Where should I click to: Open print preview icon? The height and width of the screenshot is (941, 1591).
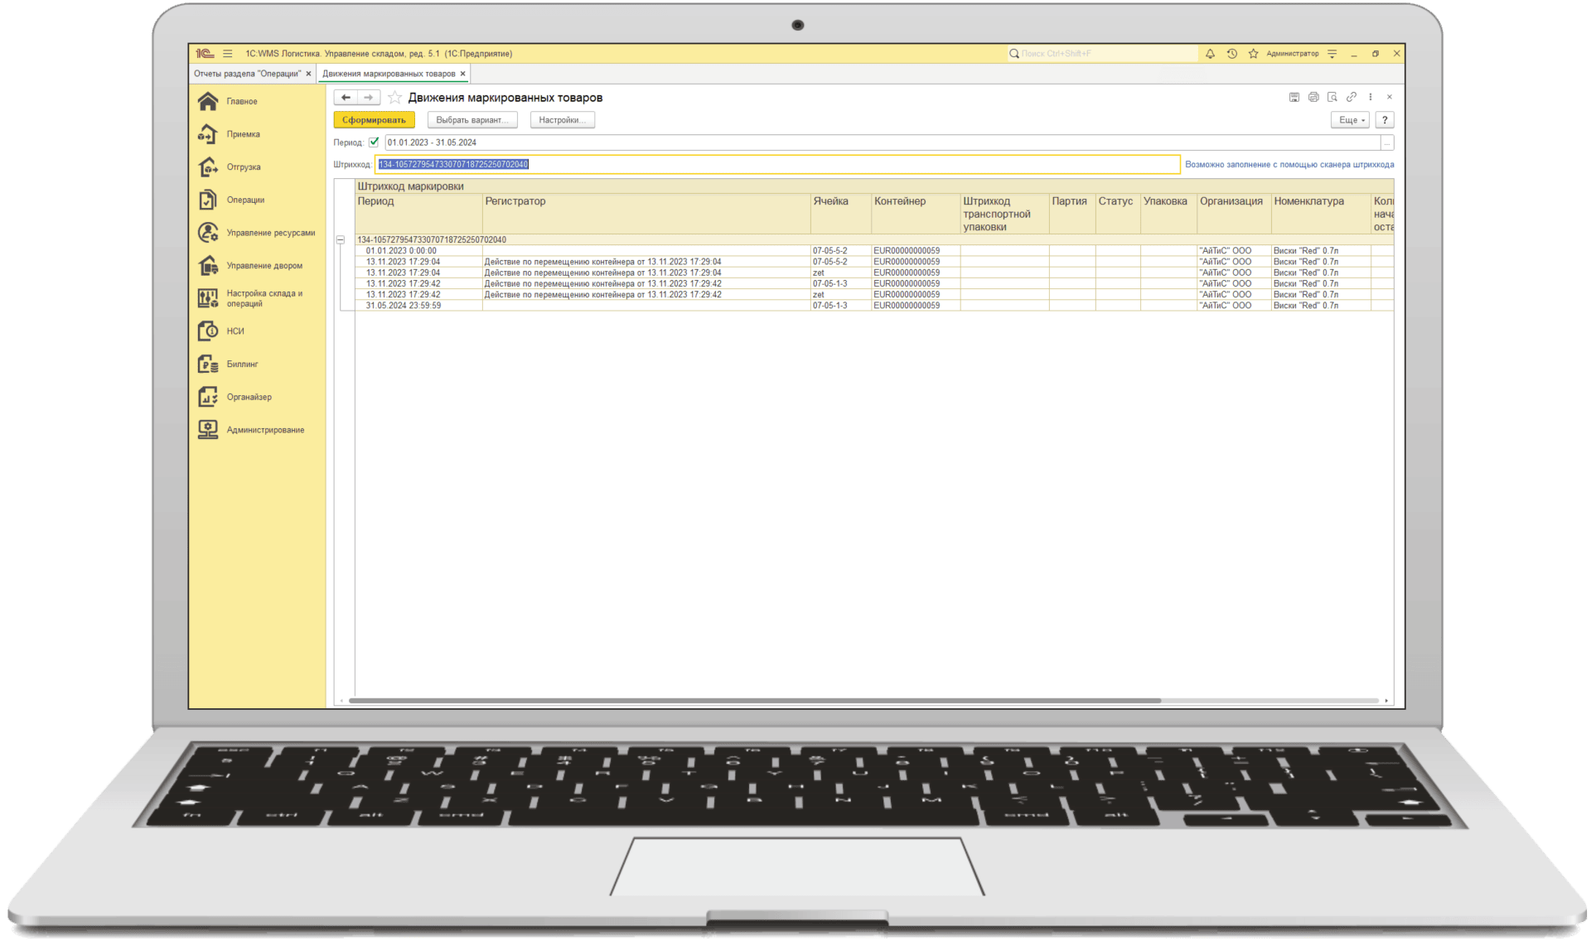click(x=1332, y=98)
